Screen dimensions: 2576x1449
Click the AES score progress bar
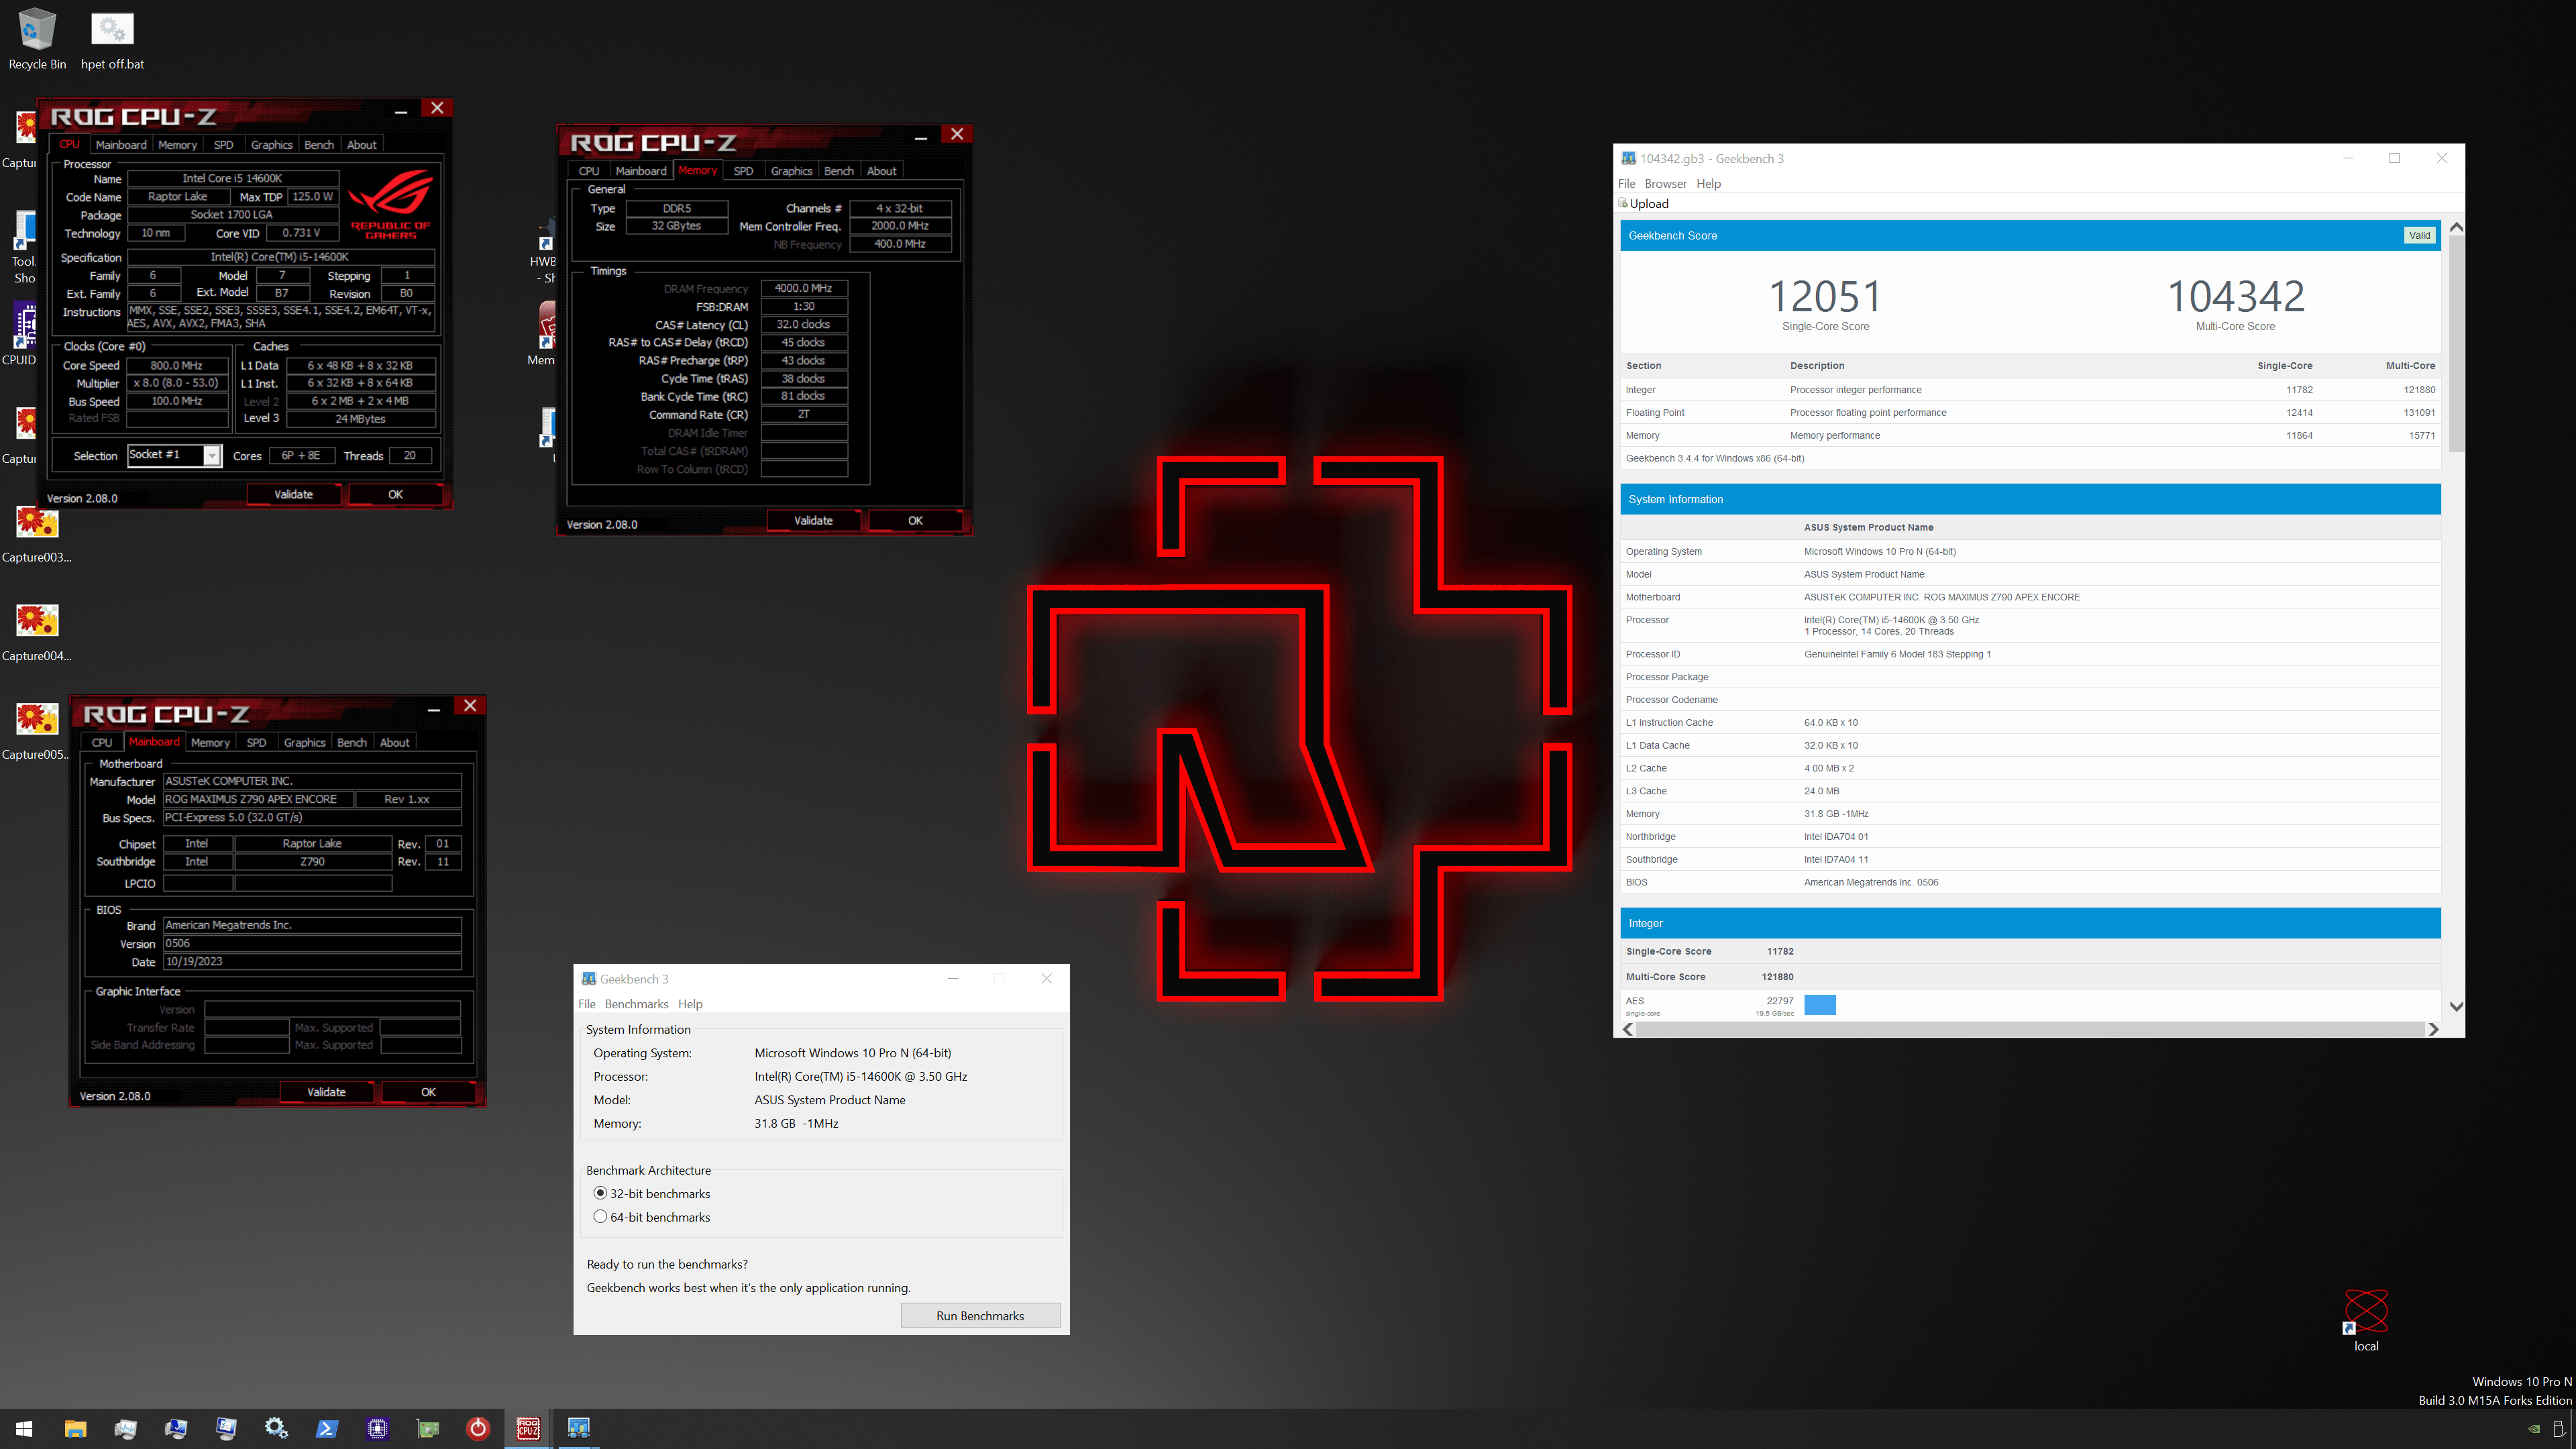pyautogui.click(x=1819, y=1005)
